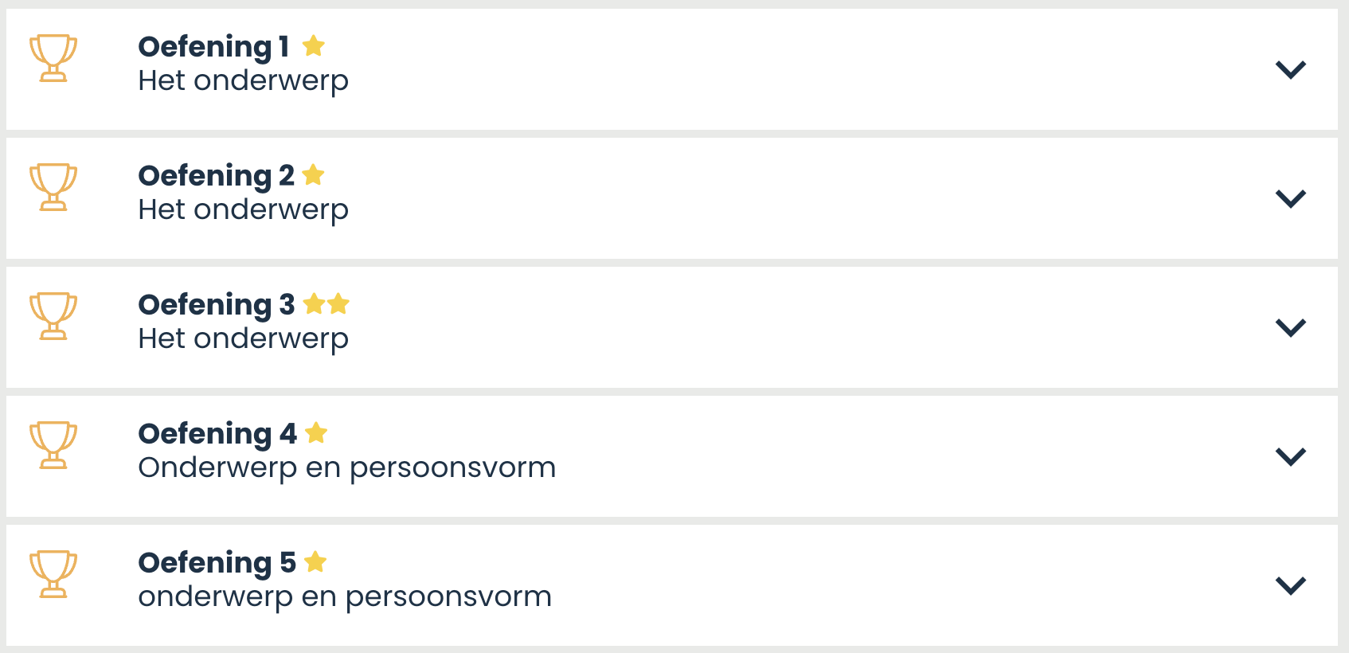Expand the Oefening 4 chevron
This screenshot has width=1349, height=653.
[1290, 456]
